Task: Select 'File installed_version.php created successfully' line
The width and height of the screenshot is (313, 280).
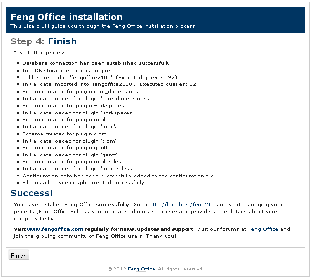Action: tap(83, 183)
